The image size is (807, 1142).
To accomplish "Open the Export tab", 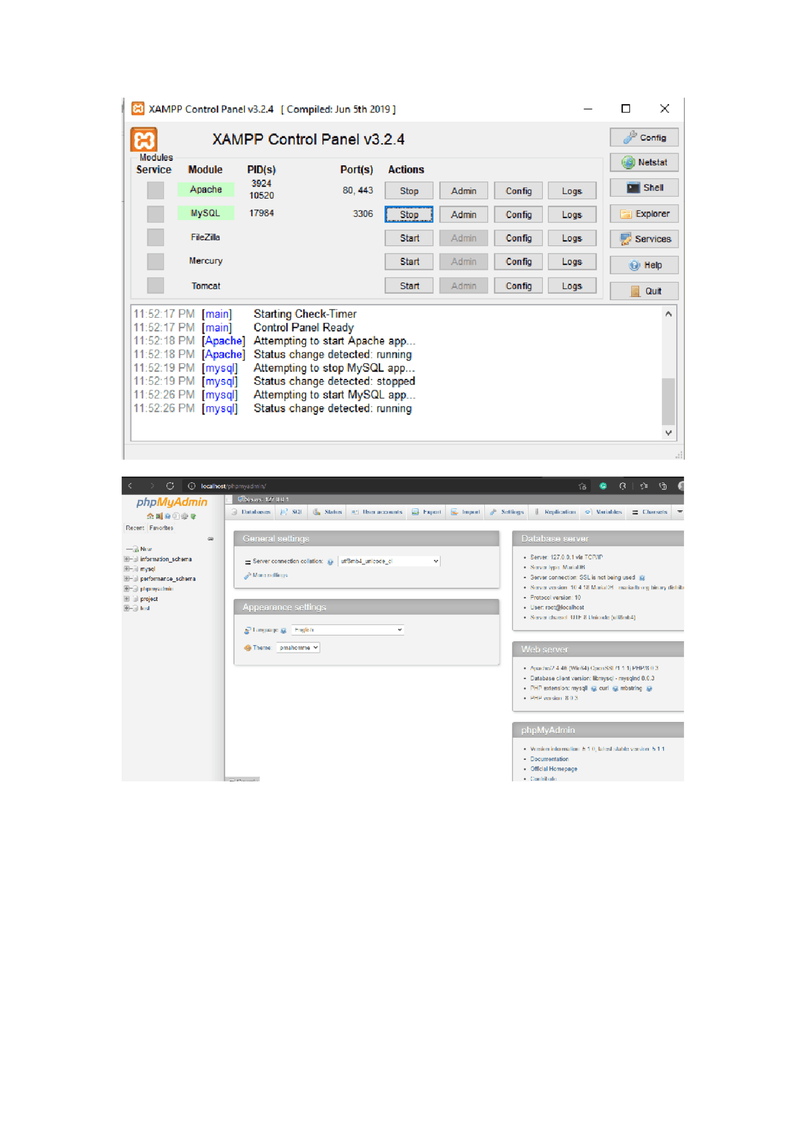I will pos(427,512).
